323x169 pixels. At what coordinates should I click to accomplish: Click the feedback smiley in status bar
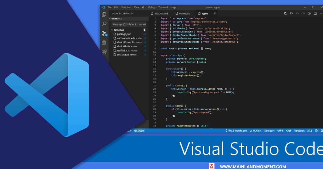[x=316, y=131]
